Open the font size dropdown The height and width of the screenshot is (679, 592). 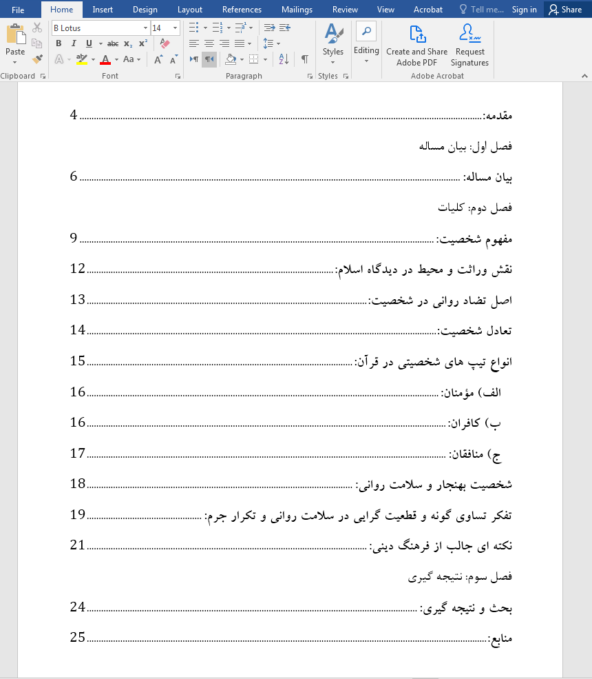point(176,28)
